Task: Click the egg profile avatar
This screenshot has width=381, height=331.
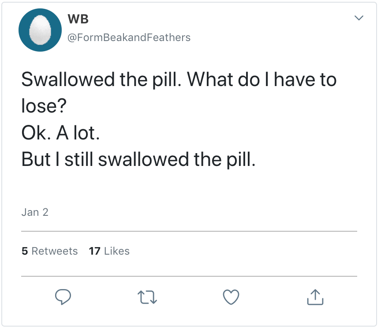Action: tap(40, 30)
